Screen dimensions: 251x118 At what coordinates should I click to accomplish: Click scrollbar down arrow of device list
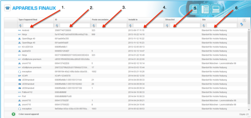(x=249, y=110)
